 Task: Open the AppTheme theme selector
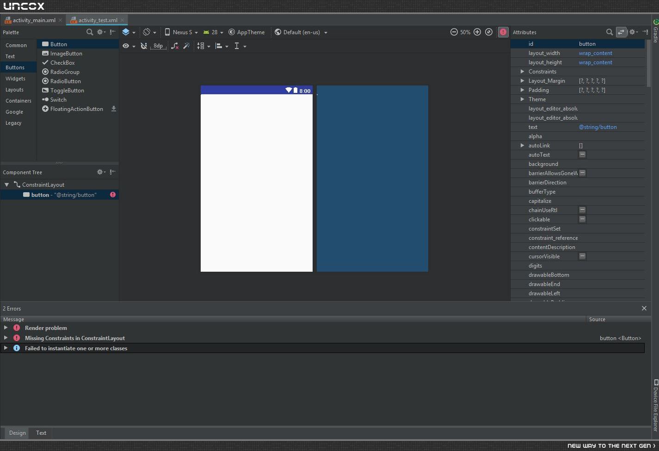tap(247, 32)
